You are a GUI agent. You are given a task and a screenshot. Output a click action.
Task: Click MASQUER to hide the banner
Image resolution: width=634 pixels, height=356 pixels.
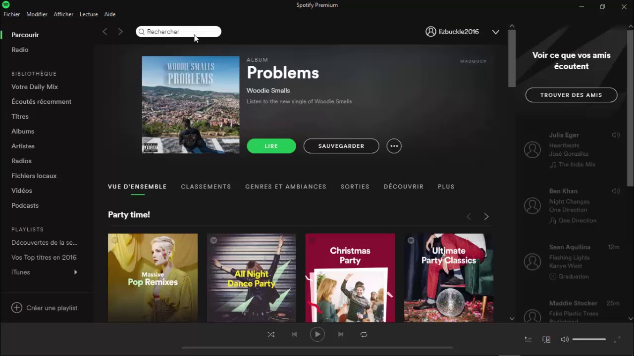tap(473, 61)
